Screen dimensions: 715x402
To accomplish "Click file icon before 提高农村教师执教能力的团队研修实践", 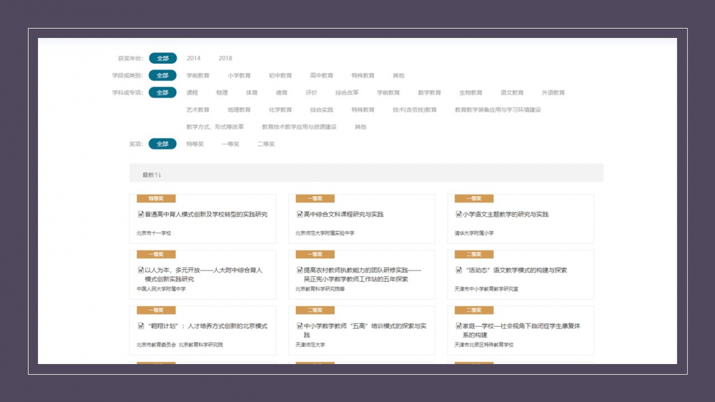I will click(x=300, y=270).
